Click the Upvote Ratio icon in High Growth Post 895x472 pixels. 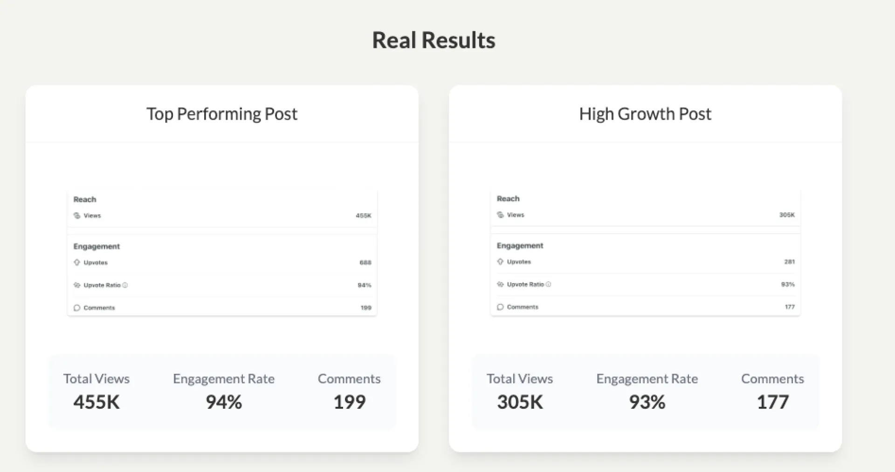[x=500, y=284]
